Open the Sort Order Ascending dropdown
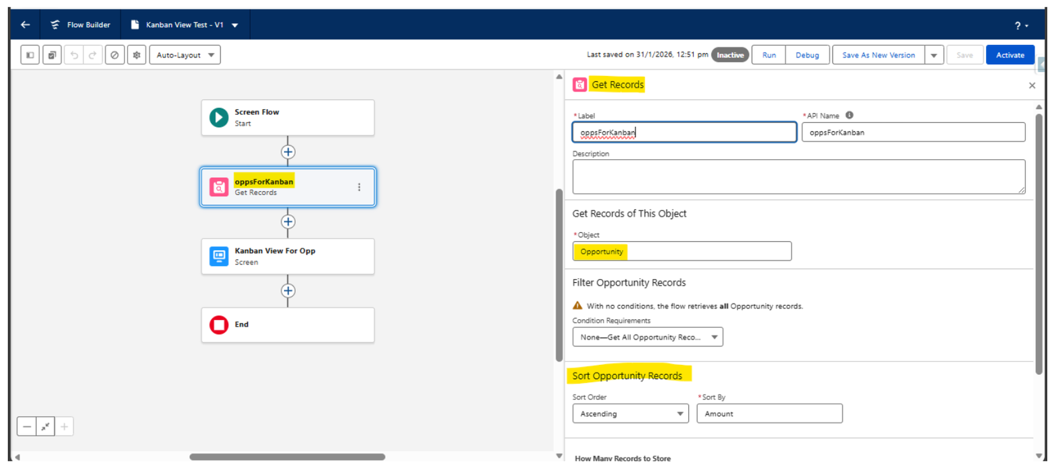 click(x=630, y=414)
